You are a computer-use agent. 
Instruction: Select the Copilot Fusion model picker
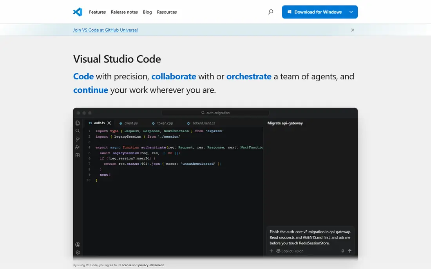coord(290,251)
